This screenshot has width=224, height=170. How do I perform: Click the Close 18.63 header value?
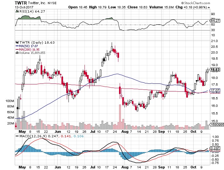tap(137, 7)
